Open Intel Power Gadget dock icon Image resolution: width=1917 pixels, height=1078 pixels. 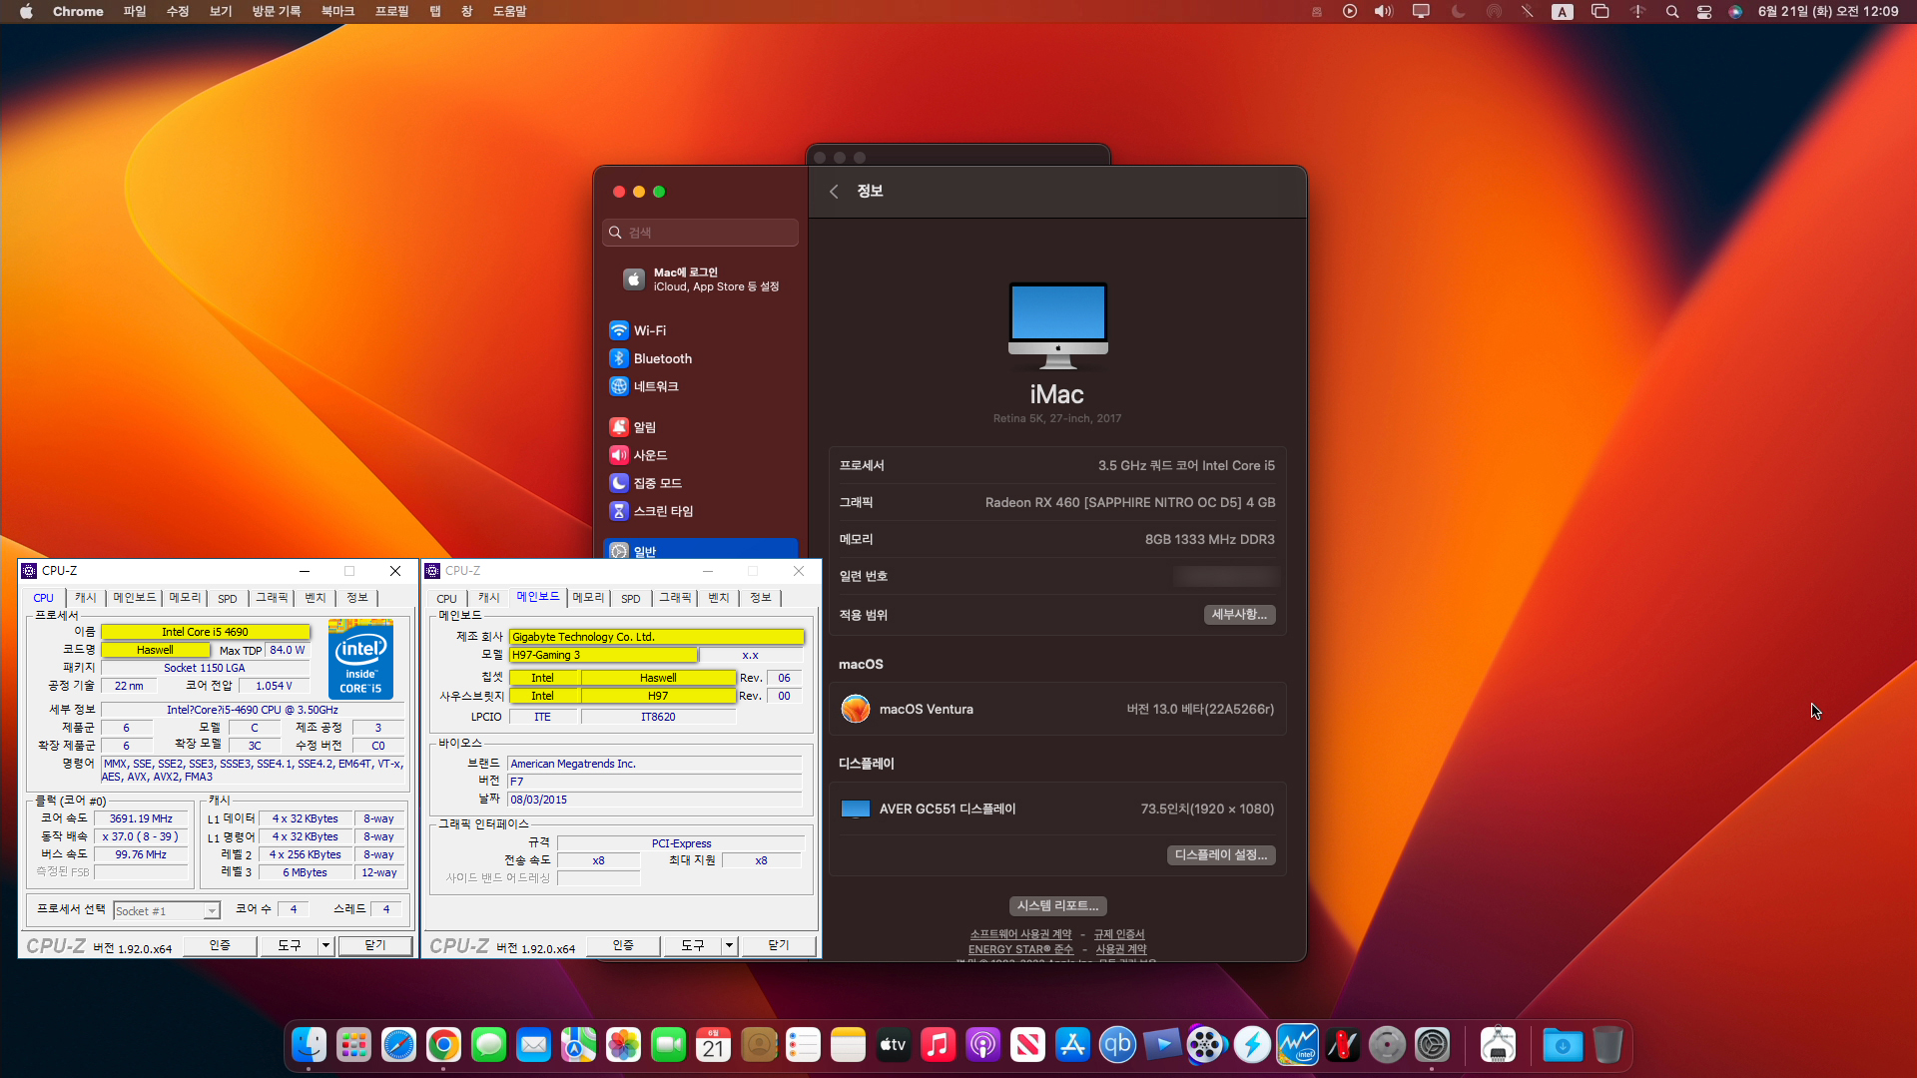[x=1297, y=1045]
